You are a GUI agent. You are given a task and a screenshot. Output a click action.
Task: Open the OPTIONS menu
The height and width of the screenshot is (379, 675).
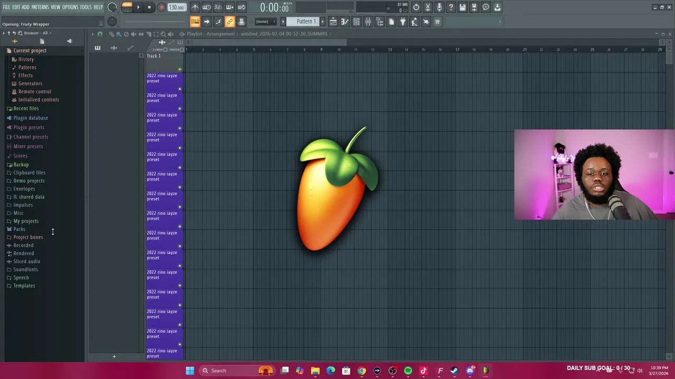click(x=70, y=7)
